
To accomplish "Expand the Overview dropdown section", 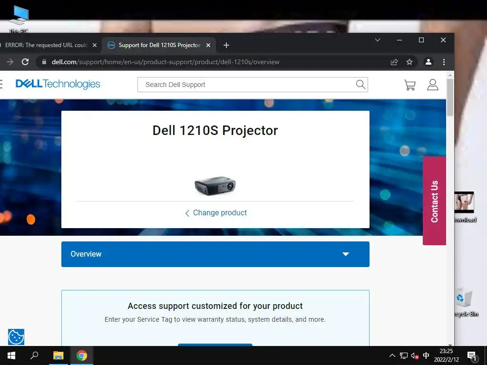I will [x=215, y=254].
